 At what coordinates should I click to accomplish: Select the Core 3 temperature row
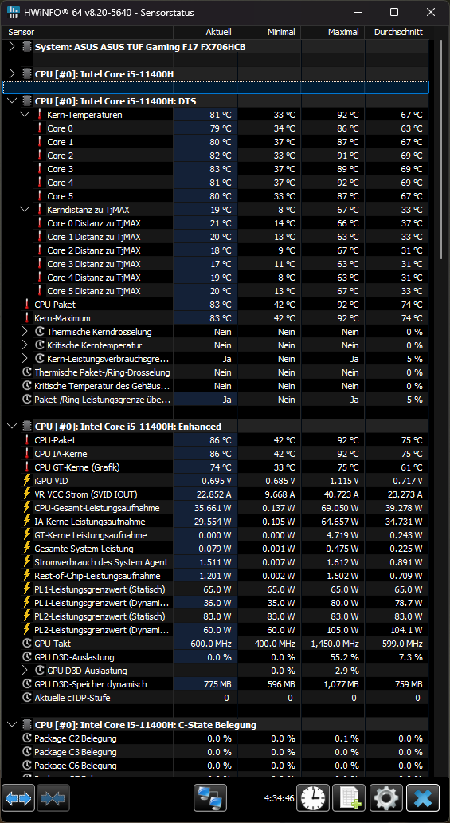point(214,169)
